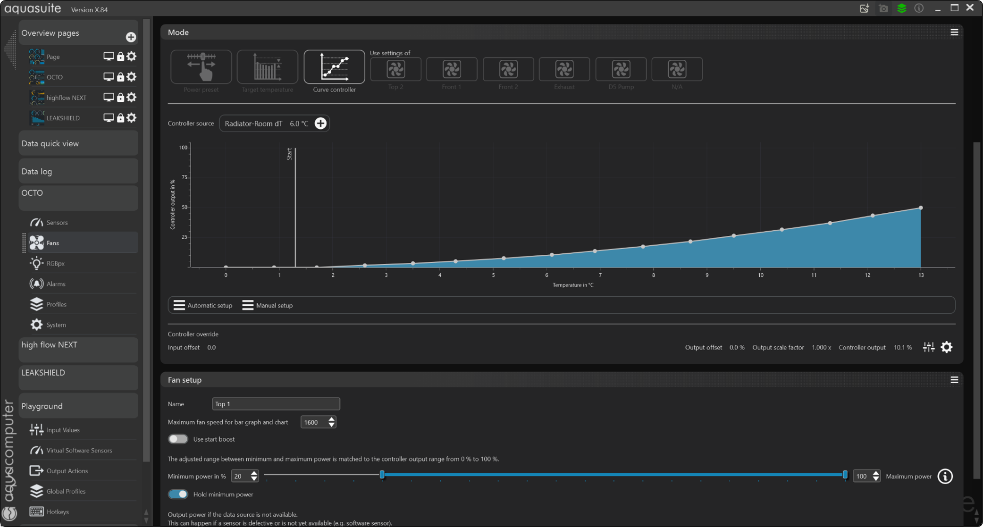Viewport: 983px width, 527px height.
Task: Open the info icon in the title bar
Action: tap(919, 8)
